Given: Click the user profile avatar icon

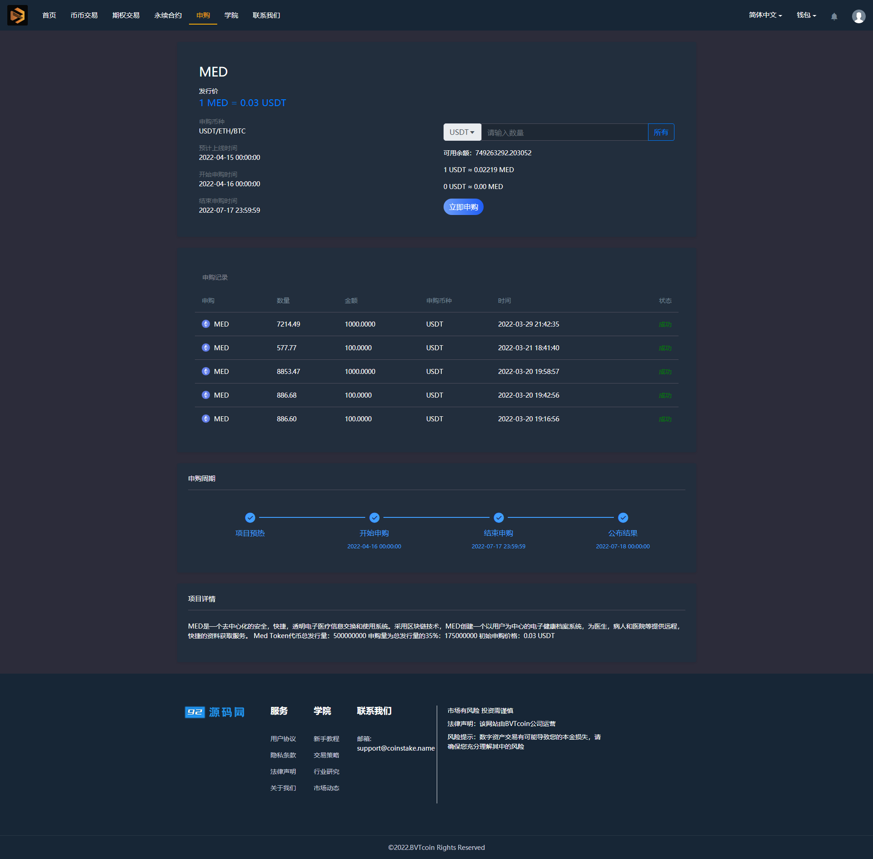Looking at the screenshot, I should point(858,16).
